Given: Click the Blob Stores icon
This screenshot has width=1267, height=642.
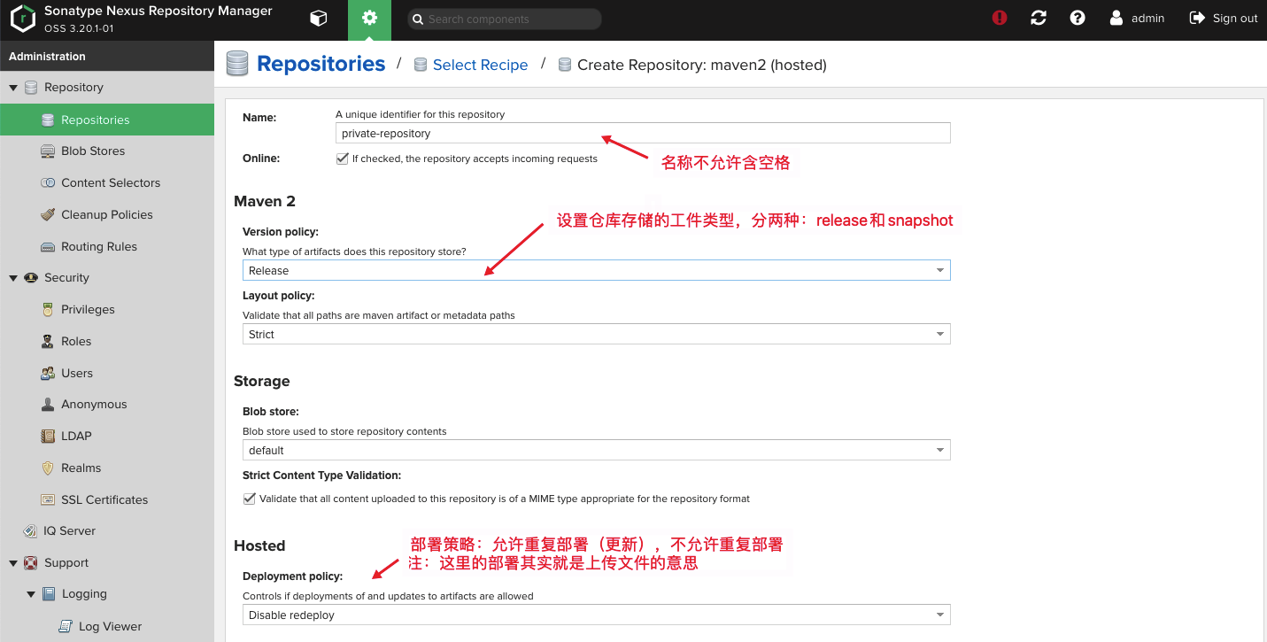Looking at the screenshot, I should (x=48, y=151).
